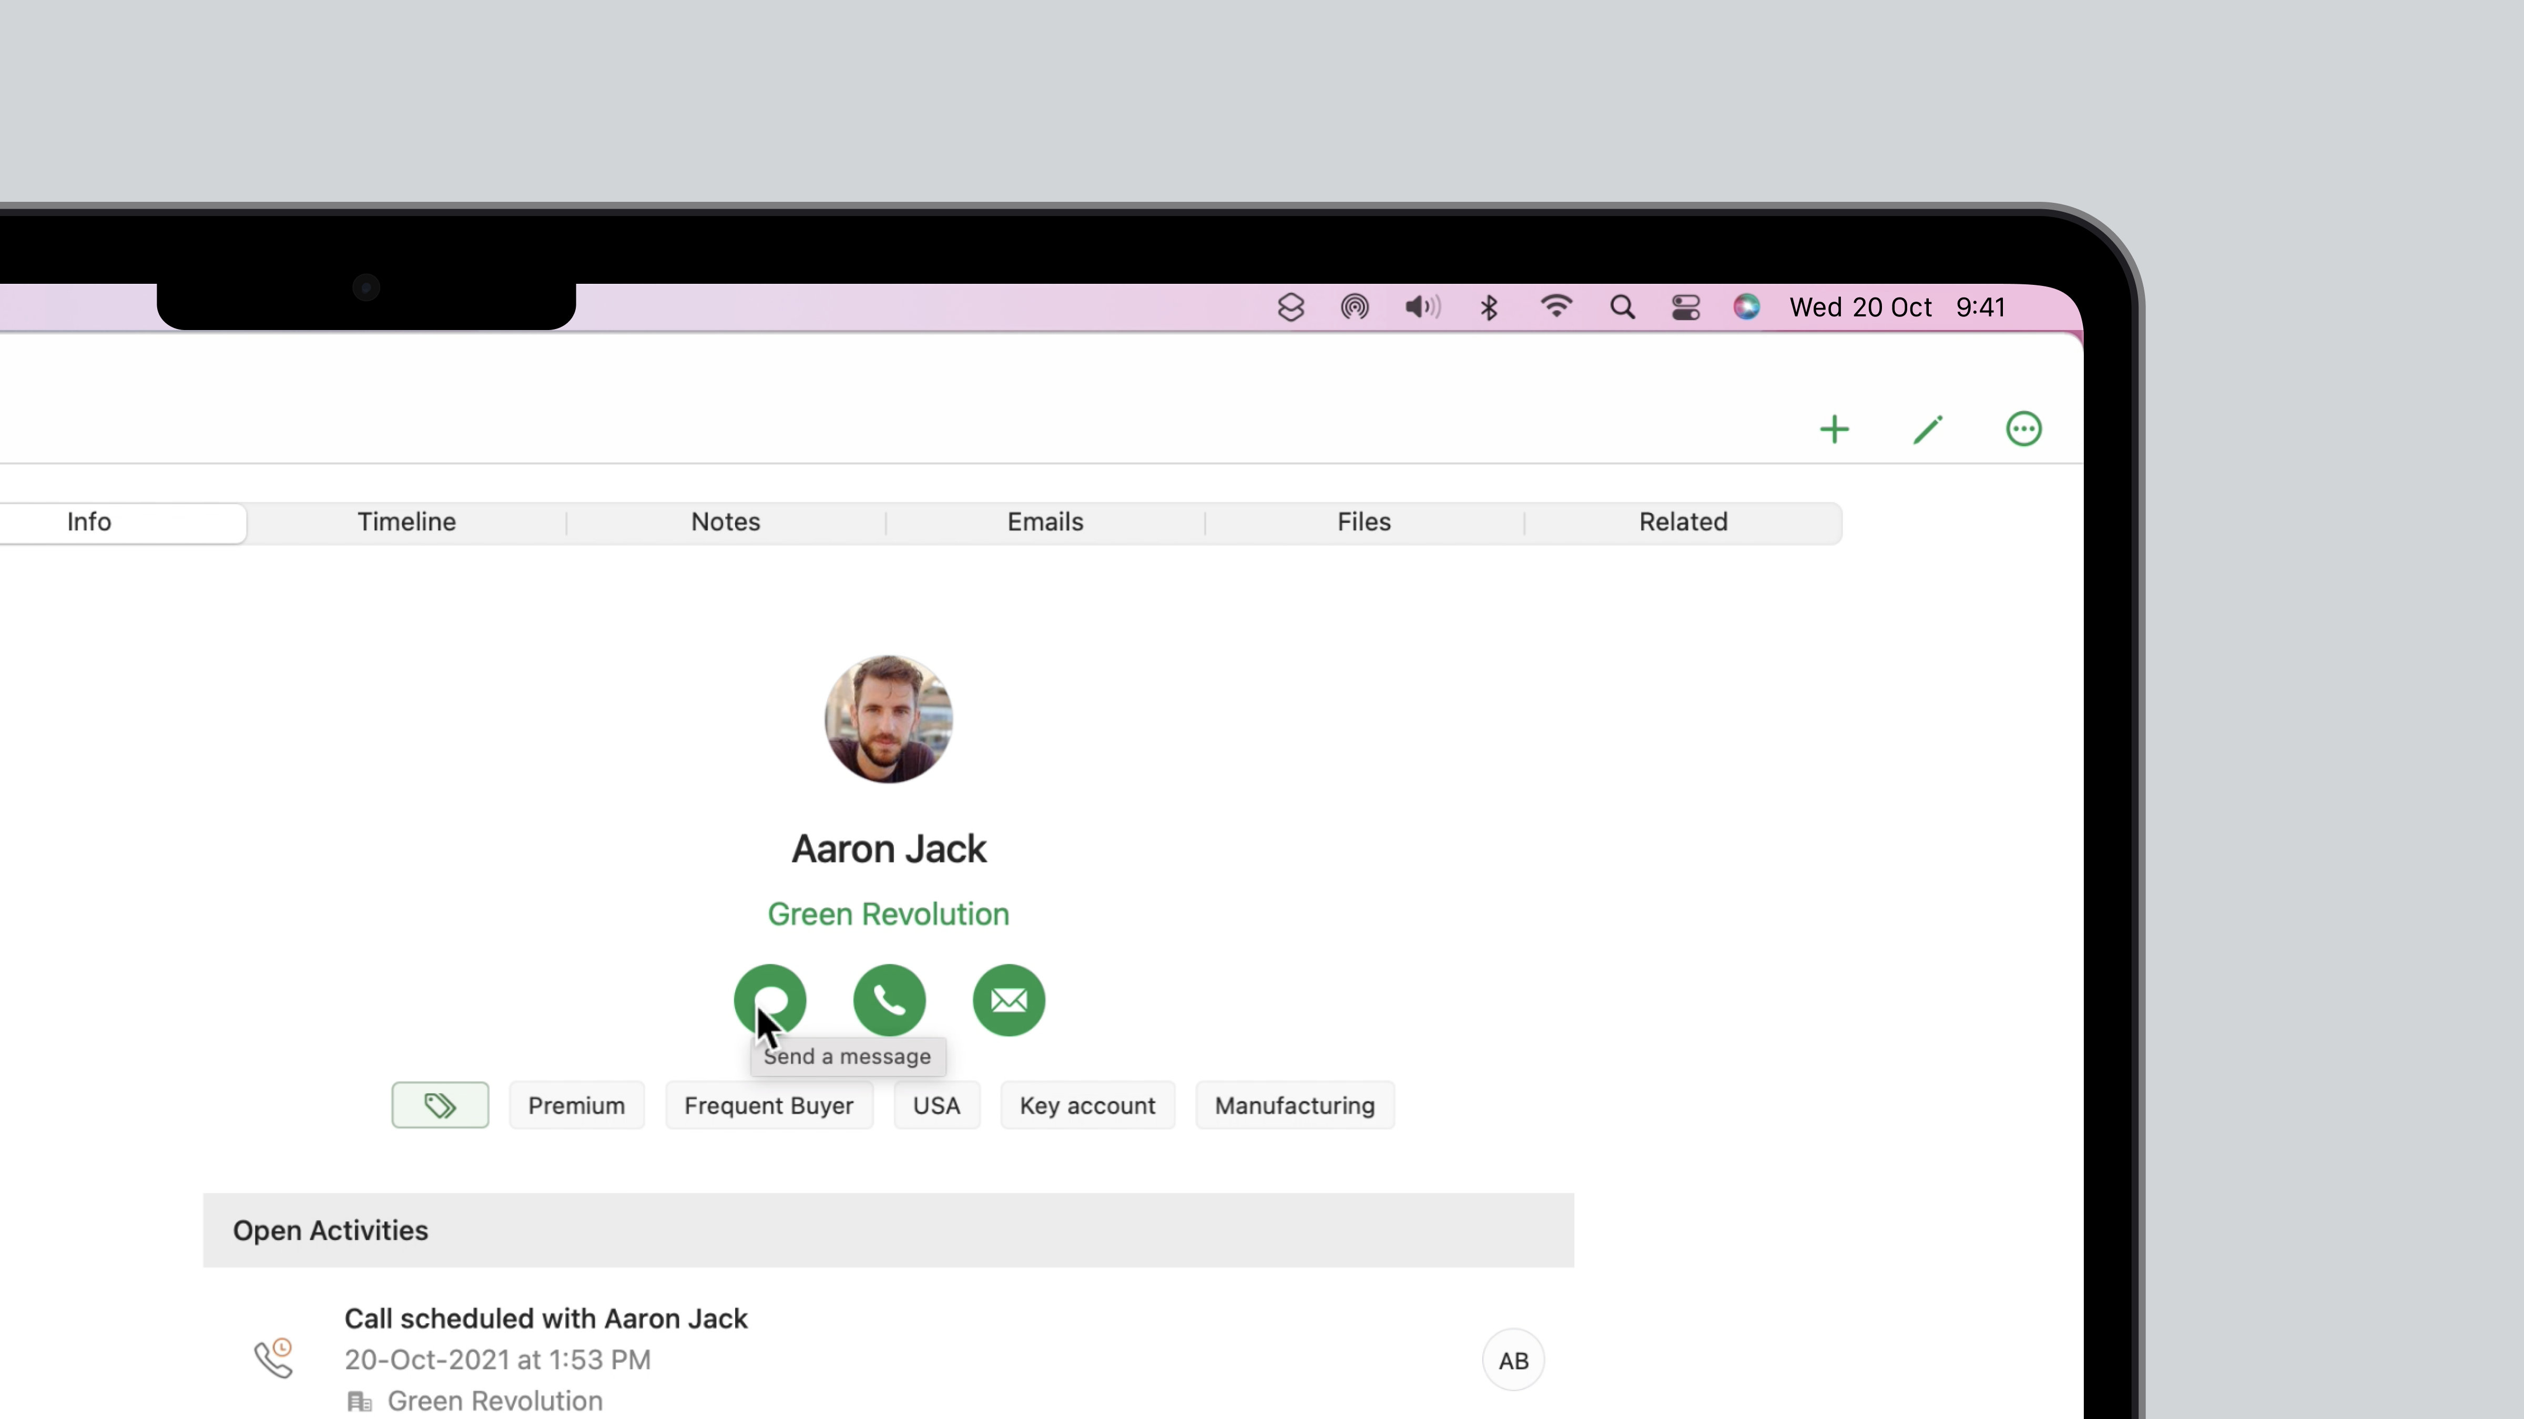Viewport: 2524px width, 1419px height.
Task: Open the volume control in menu bar
Action: 1422,307
